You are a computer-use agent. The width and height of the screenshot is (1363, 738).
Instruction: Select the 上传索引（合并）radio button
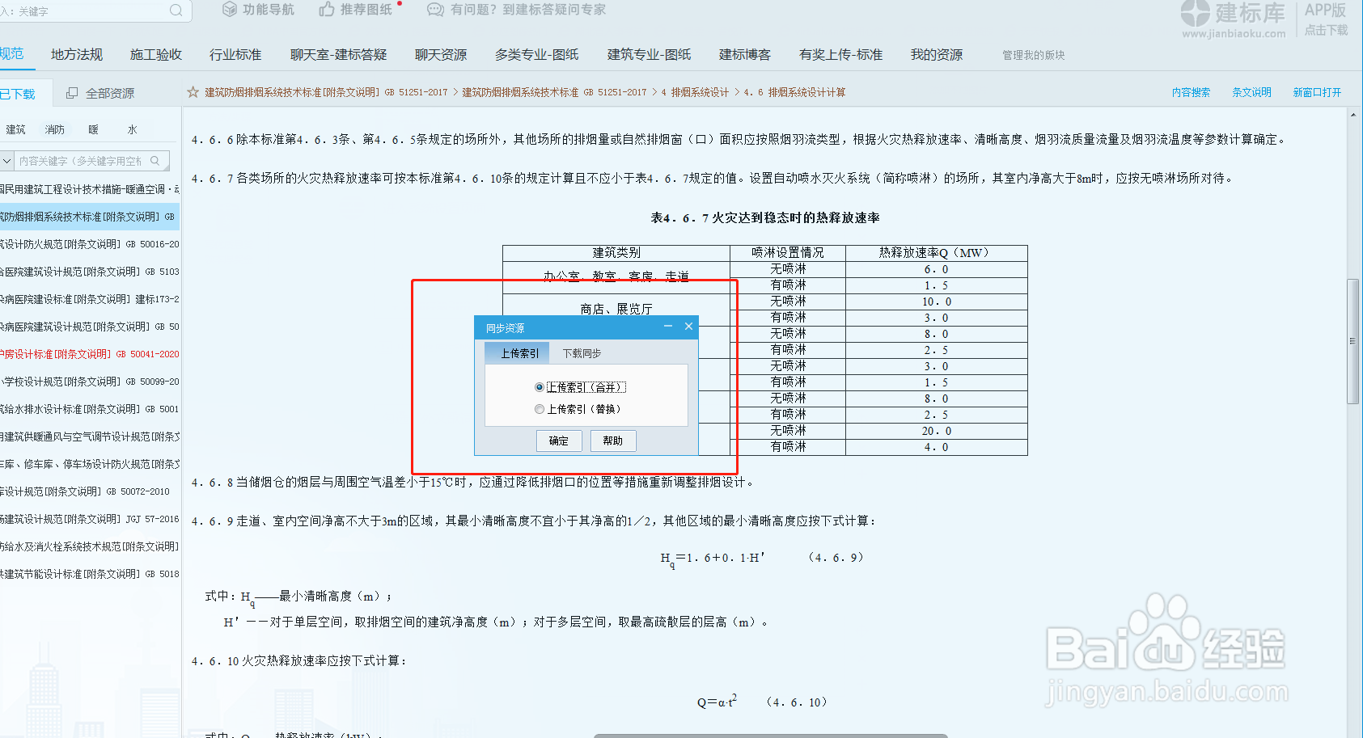click(540, 386)
